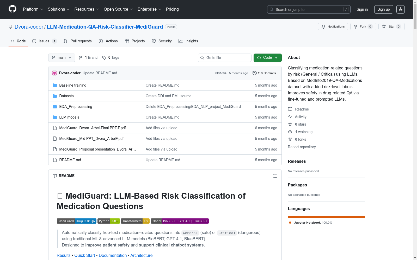Image resolution: width=417 pixels, height=260 pixels.
Task: Star this repository
Action: [x=391, y=27]
